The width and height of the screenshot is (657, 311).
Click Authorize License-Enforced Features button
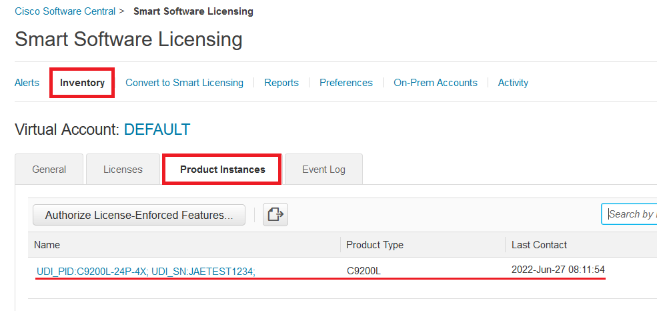[139, 215]
